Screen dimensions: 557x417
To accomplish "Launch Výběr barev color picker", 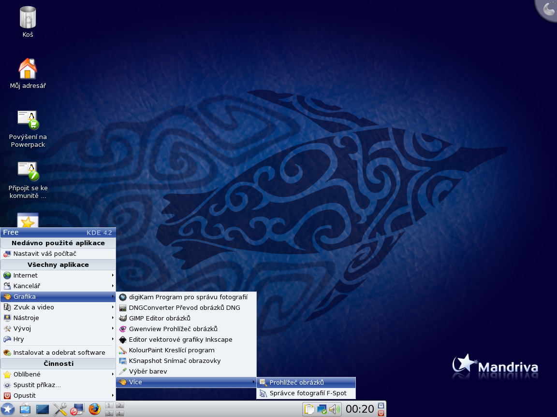I will point(186,372).
